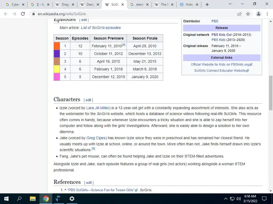273x204 pixels.
Task: Open citation [5] after scientific situations
Action: tap(93, 149)
